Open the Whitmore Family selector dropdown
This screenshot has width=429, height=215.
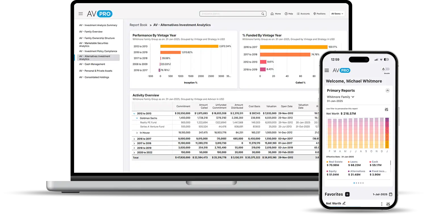tap(353, 97)
